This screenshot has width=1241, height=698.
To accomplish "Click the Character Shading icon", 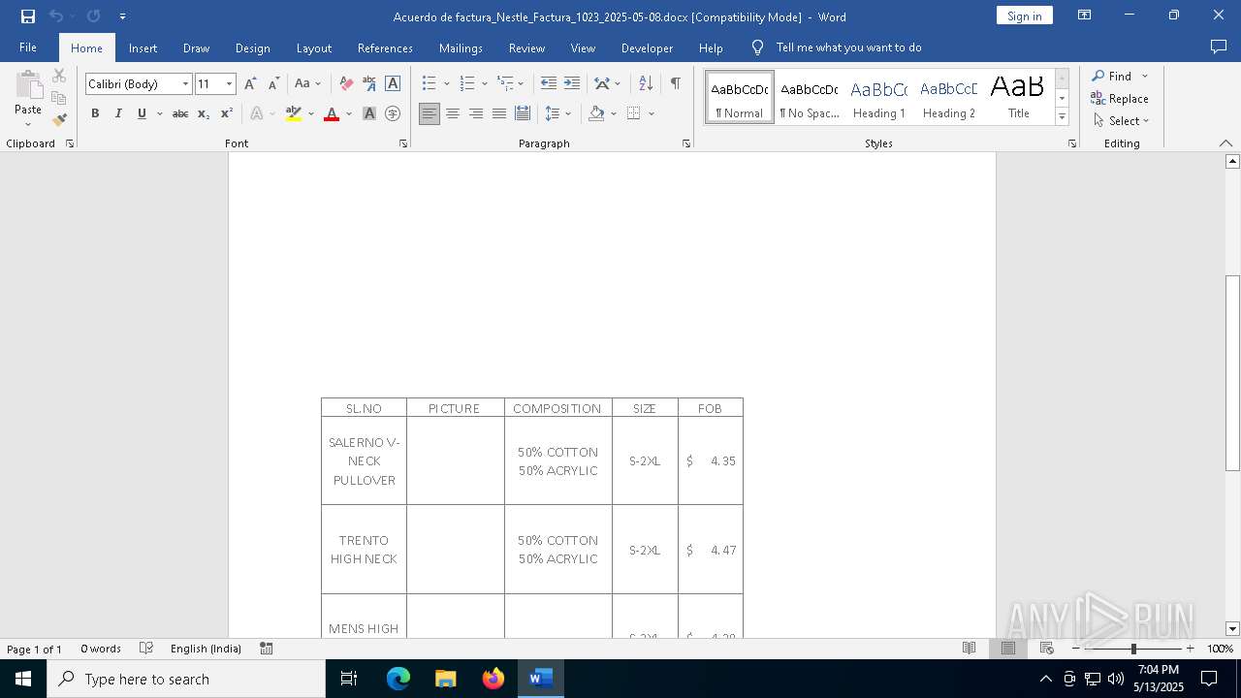I will tap(369, 113).
